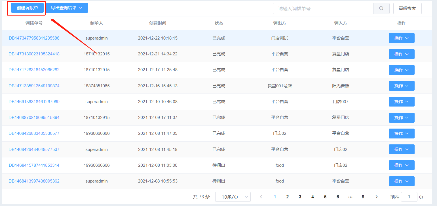Open transfer order DB1473180023195324418

[34, 54]
